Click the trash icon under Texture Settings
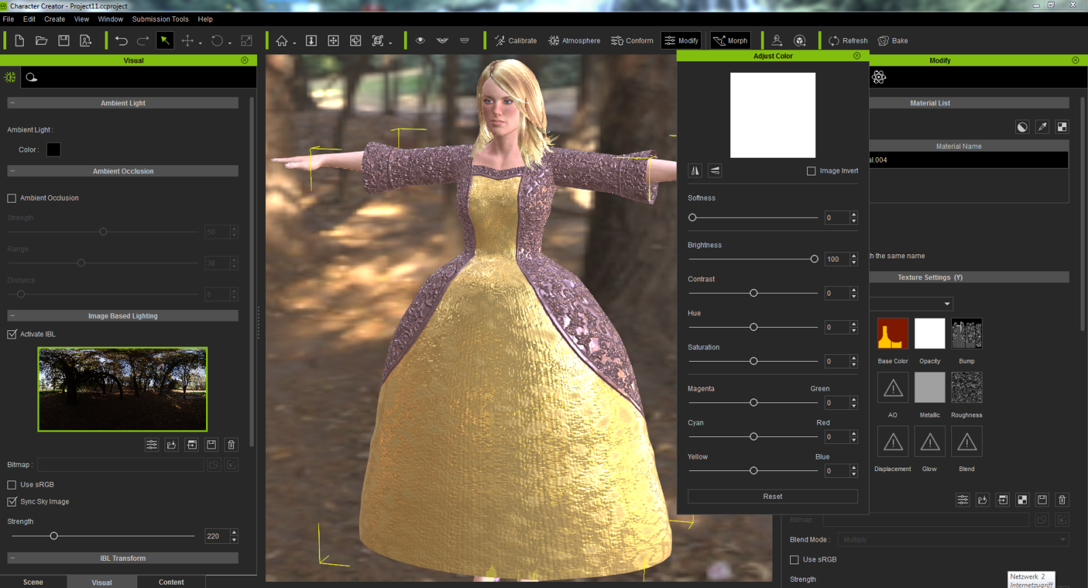Image resolution: width=1088 pixels, height=588 pixels. (x=1062, y=500)
